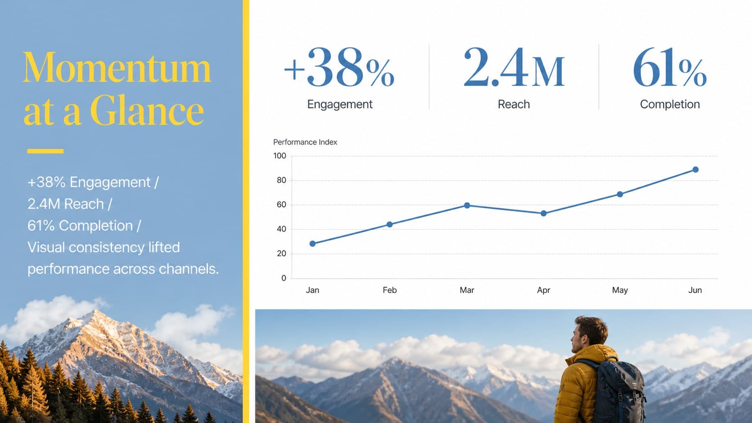This screenshot has width=752, height=423.
Task: Click the May data point on chart
Action: click(x=620, y=194)
